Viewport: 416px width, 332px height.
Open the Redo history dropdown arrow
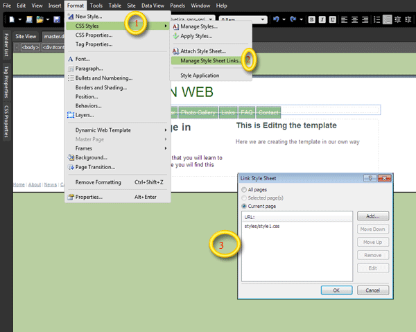tap(301, 19)
